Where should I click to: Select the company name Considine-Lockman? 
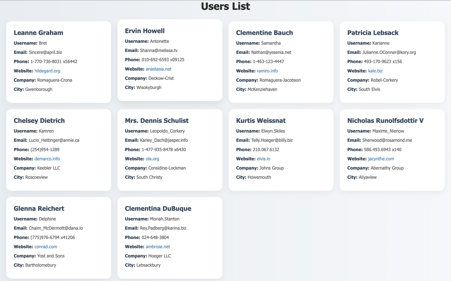point(167,168)
